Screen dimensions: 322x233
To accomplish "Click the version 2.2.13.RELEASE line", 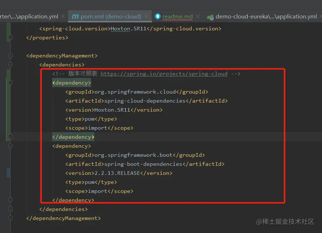I will pyautogui.click(x=119, y=173).
